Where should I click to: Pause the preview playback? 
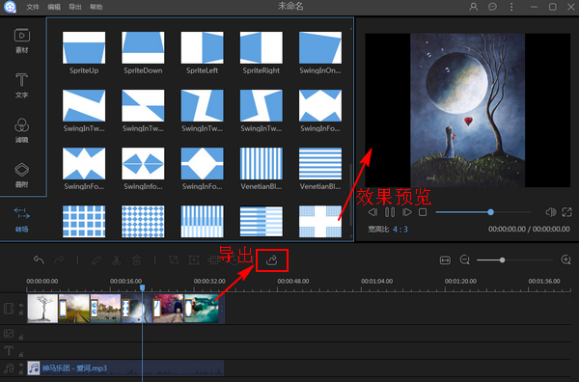pos(390,212)
